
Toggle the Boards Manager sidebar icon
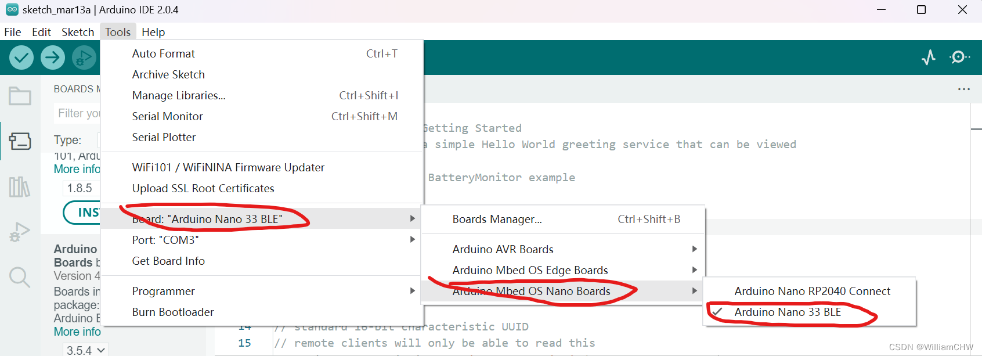click(20, 141)
